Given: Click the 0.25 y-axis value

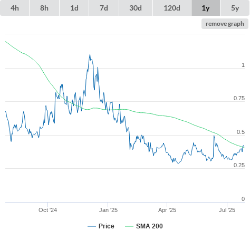Looking at the screenshot, I should 239,165.
